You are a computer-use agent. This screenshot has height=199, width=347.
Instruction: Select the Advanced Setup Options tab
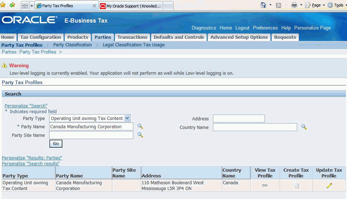click(239, 37)
